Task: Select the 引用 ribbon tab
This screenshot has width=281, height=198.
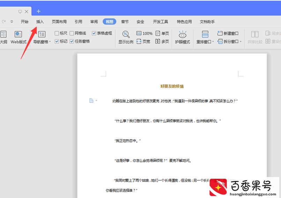Action: [79, 22]
